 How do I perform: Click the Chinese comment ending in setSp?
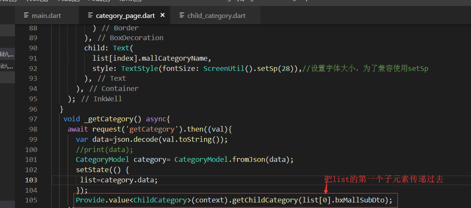(x=365, y=68)
